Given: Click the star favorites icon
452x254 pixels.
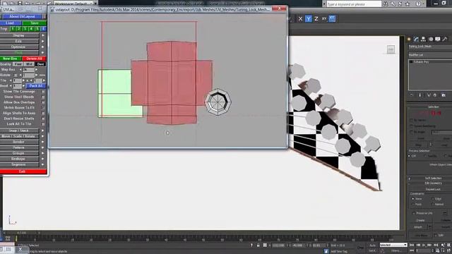Looking at the screenshot, I should (408, 4).
